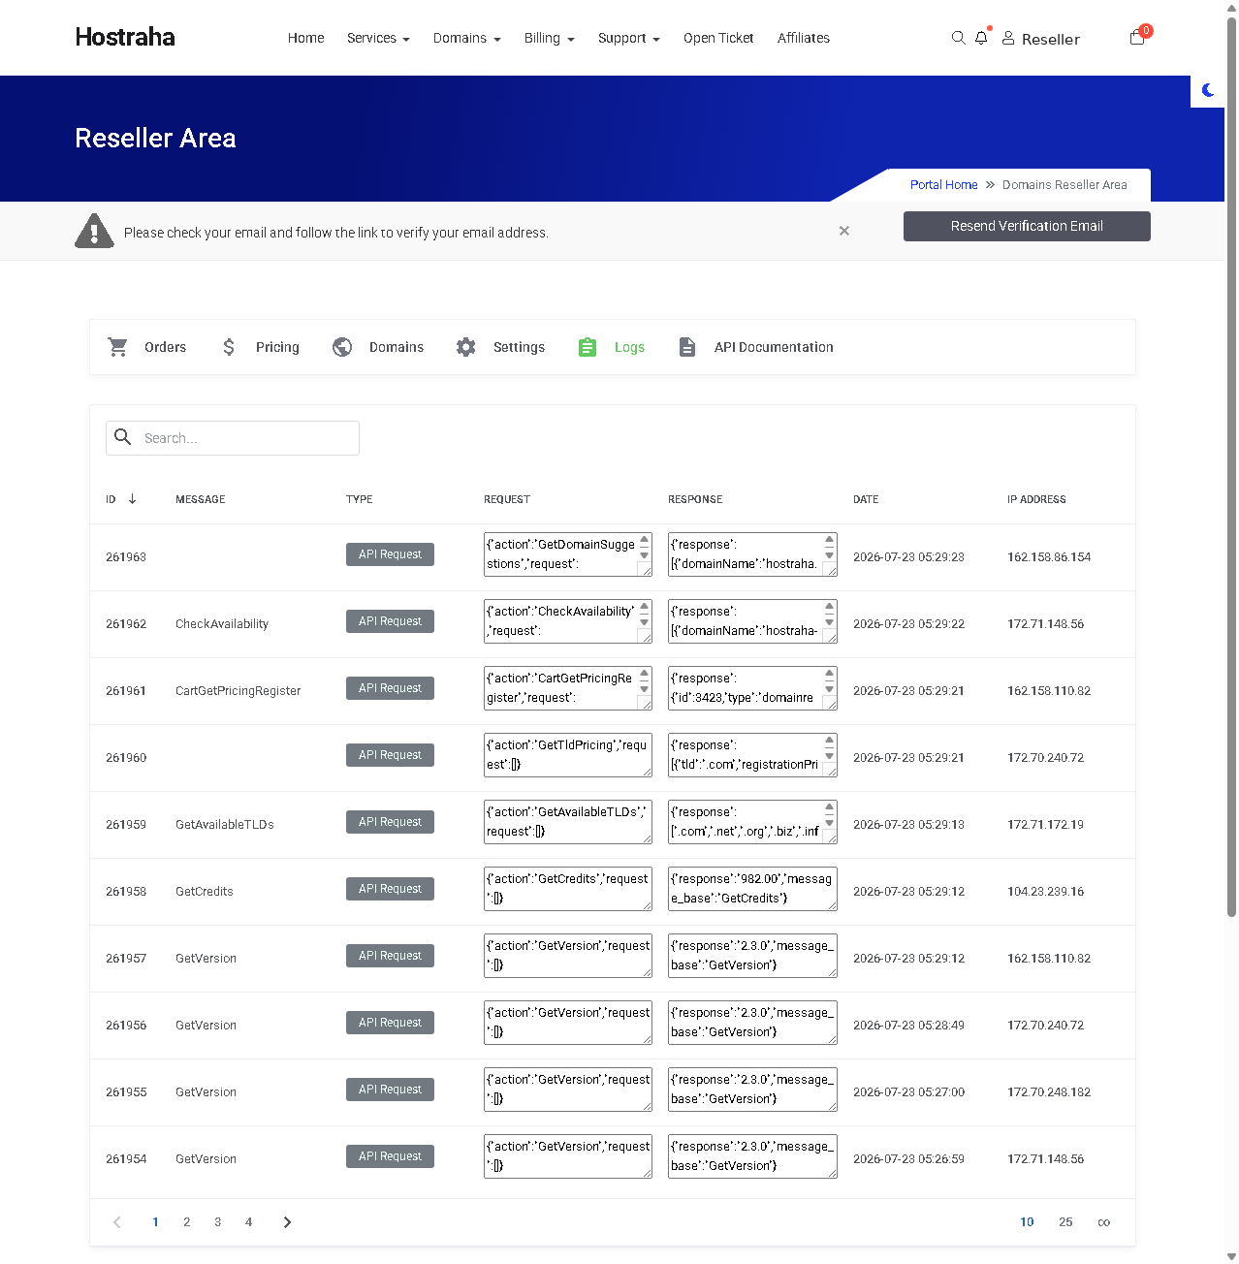Grab resize handle of request box row 261957
The height and width of the screenshot is (1264, 1239).
pos(646,971)
